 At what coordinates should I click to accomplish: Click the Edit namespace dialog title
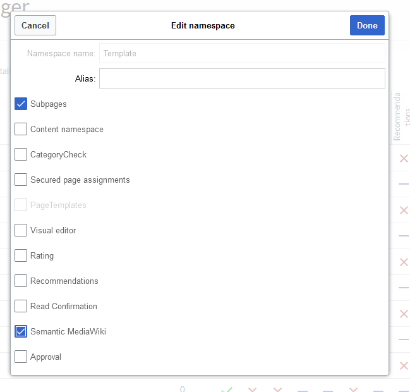pos(203,26)
